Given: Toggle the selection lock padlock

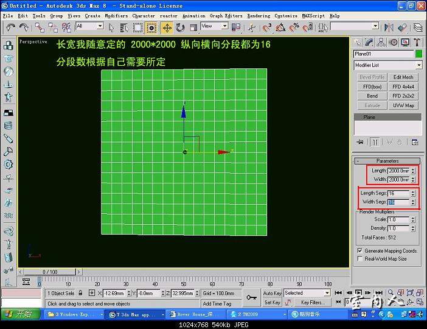Looking at the screenshot, I should [80, 293].
